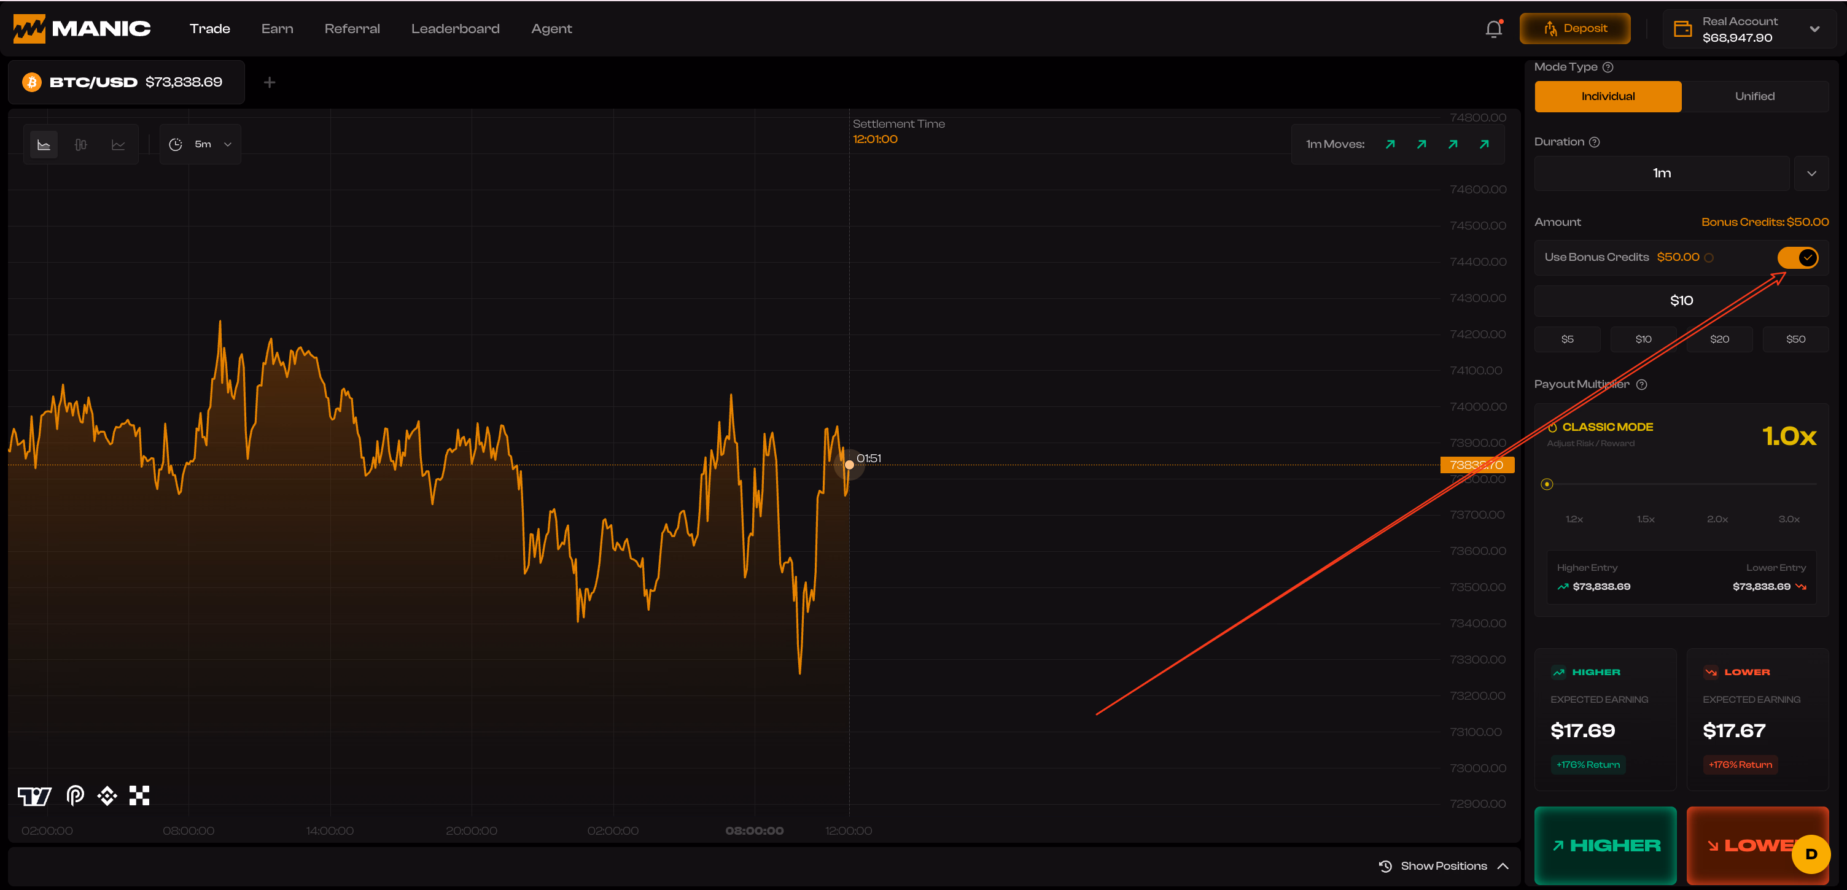Open the Referral page
The image size is (1847, 890).
click(352, 29)
